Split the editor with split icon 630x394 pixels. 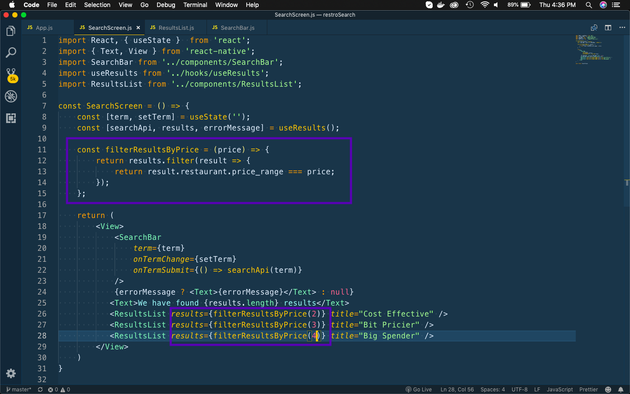click(608, 28)
